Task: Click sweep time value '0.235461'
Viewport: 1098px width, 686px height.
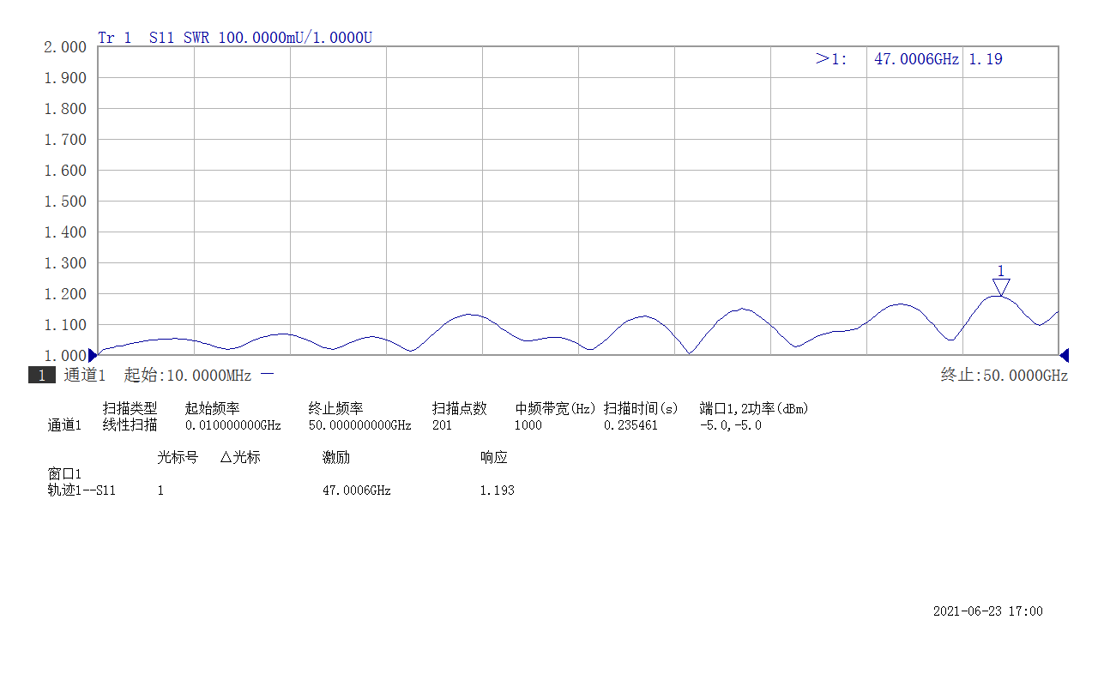Action: [x=630, y=425]
